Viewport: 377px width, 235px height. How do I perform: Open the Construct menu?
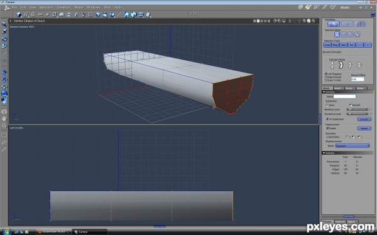(x=63, y=8)
